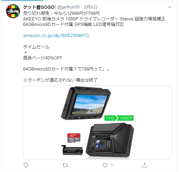
Task: Click the SanDisk 64GB microSD card picture
Action: click(x=74, y=138)
